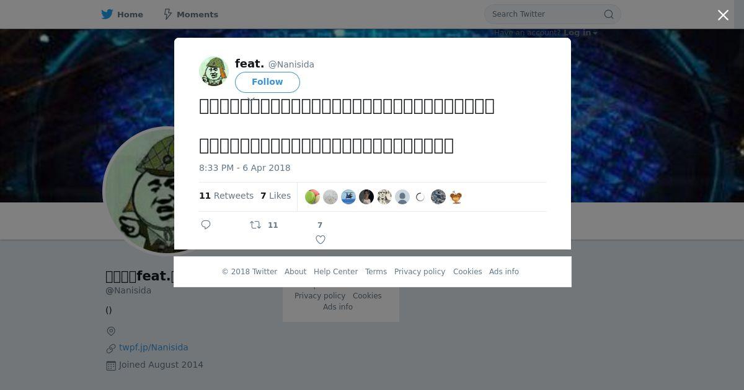Close the tweet overlay with the X

[x=723, y=15]
